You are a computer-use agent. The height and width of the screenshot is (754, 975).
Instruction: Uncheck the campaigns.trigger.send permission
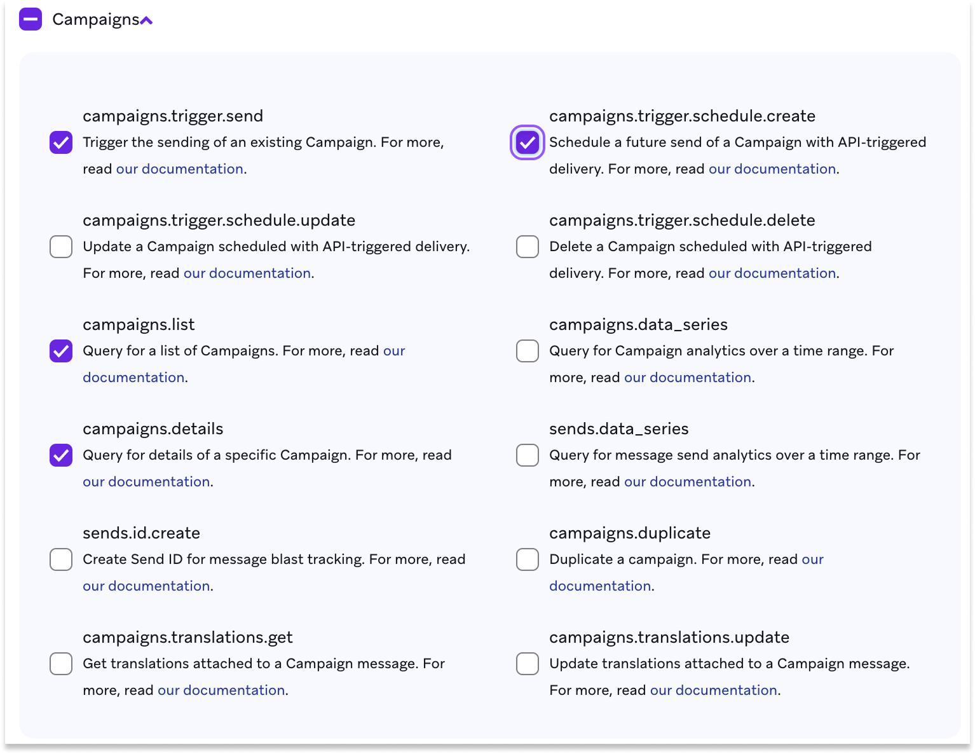pyautogui.click(x=60, y=142)
